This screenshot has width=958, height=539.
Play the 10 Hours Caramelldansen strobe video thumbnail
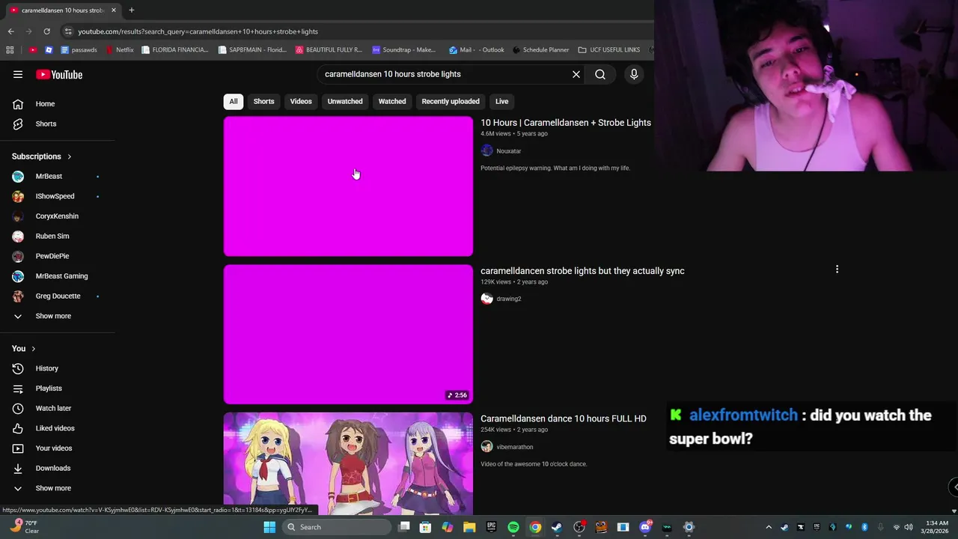point(348,186)
